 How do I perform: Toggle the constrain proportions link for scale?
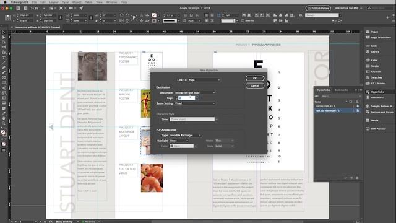91,18
